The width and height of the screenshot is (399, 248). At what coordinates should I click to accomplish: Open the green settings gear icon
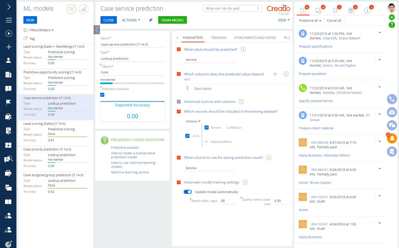(392, 17)
